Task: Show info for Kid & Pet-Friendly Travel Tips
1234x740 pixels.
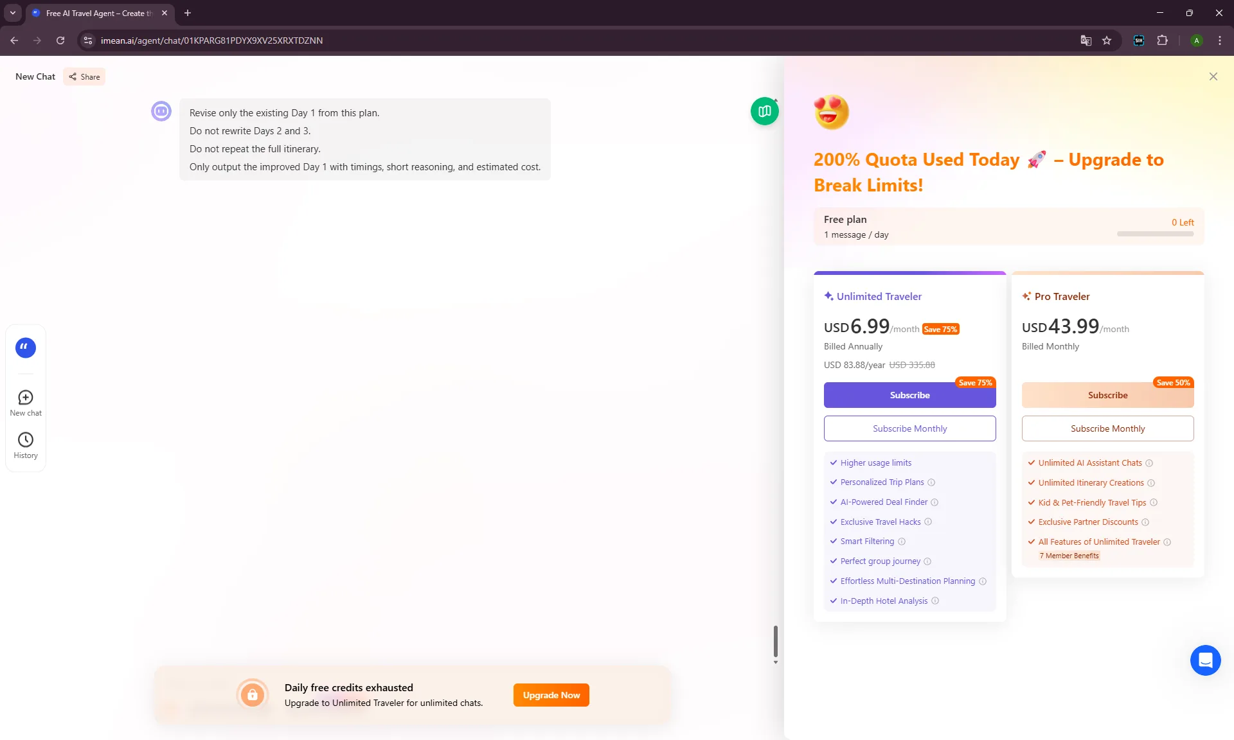Action: pyautogui.click(x=1154, y=503)
